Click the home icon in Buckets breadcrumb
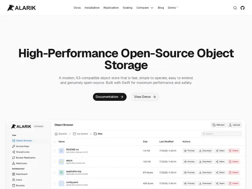The image size is (252, 189). [x=56, y=134]
